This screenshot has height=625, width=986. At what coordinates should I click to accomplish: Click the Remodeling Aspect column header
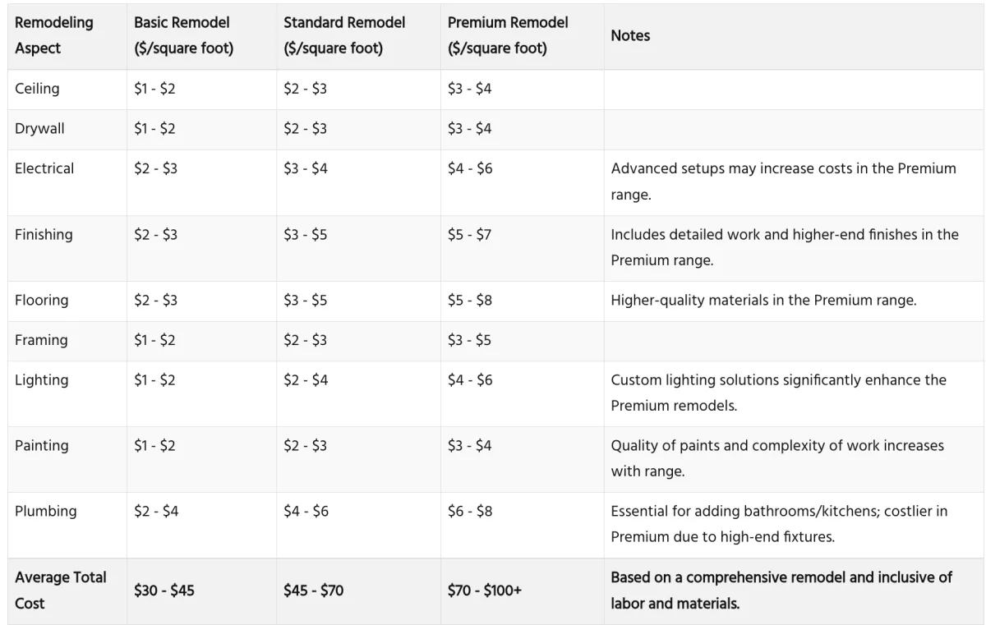(54, 35)
